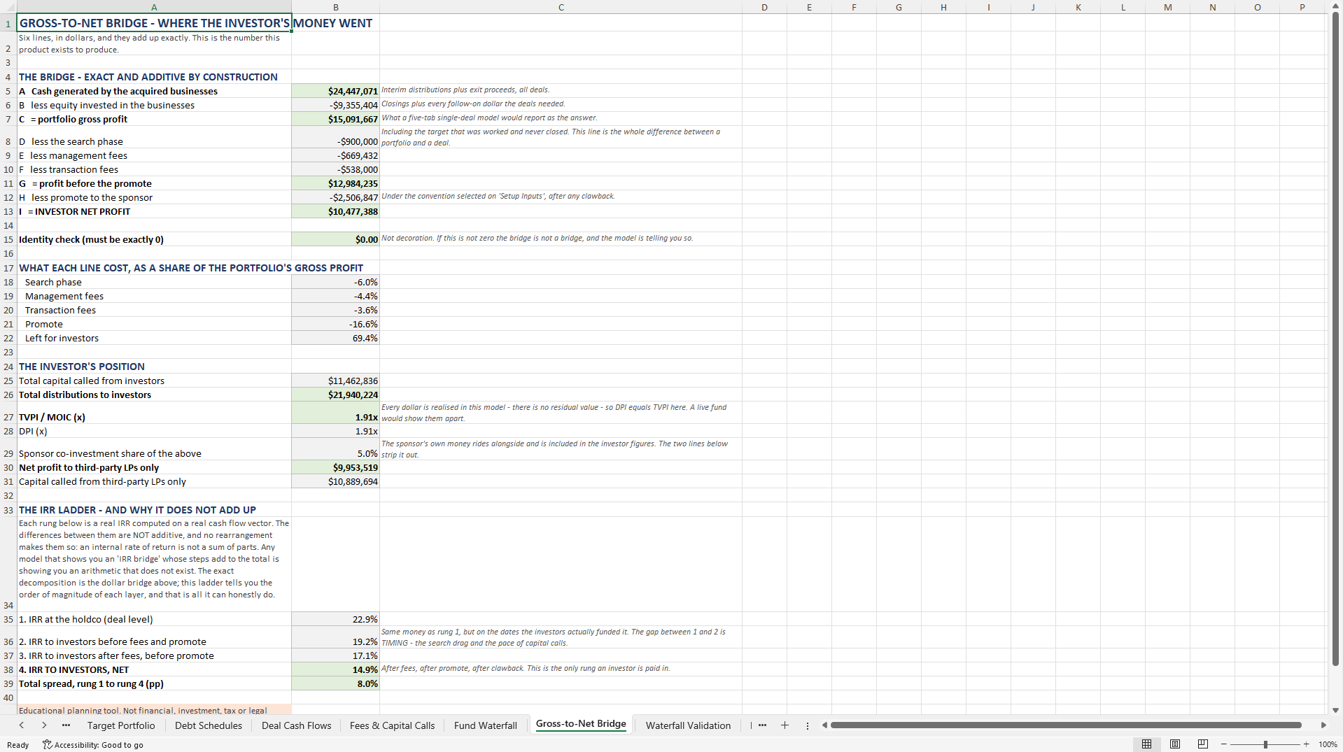Move the zoom slider handle
This screenshot has height=752, width=1343.
1265,744
